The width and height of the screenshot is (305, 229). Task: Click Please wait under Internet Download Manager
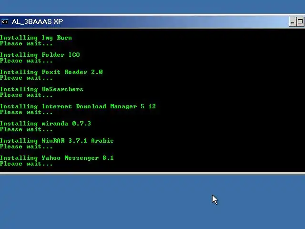pos(26,112)
